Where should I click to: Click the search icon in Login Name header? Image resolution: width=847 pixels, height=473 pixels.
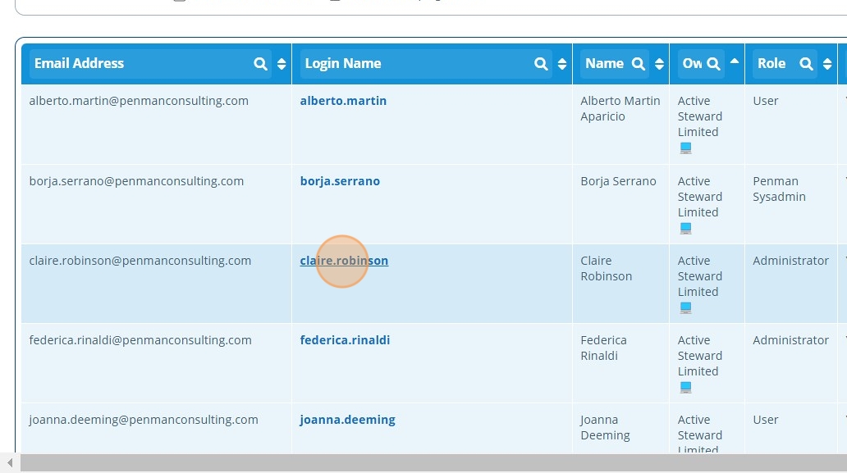[541, 64]
